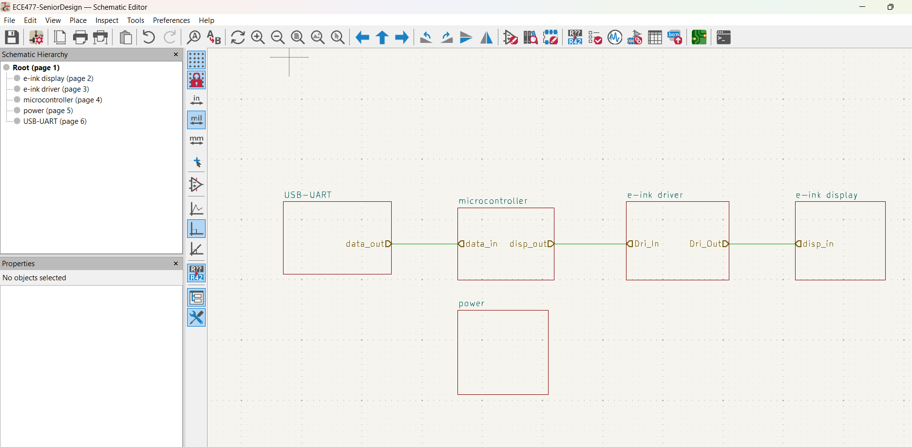Open the scripting console icon

(723, 38)
